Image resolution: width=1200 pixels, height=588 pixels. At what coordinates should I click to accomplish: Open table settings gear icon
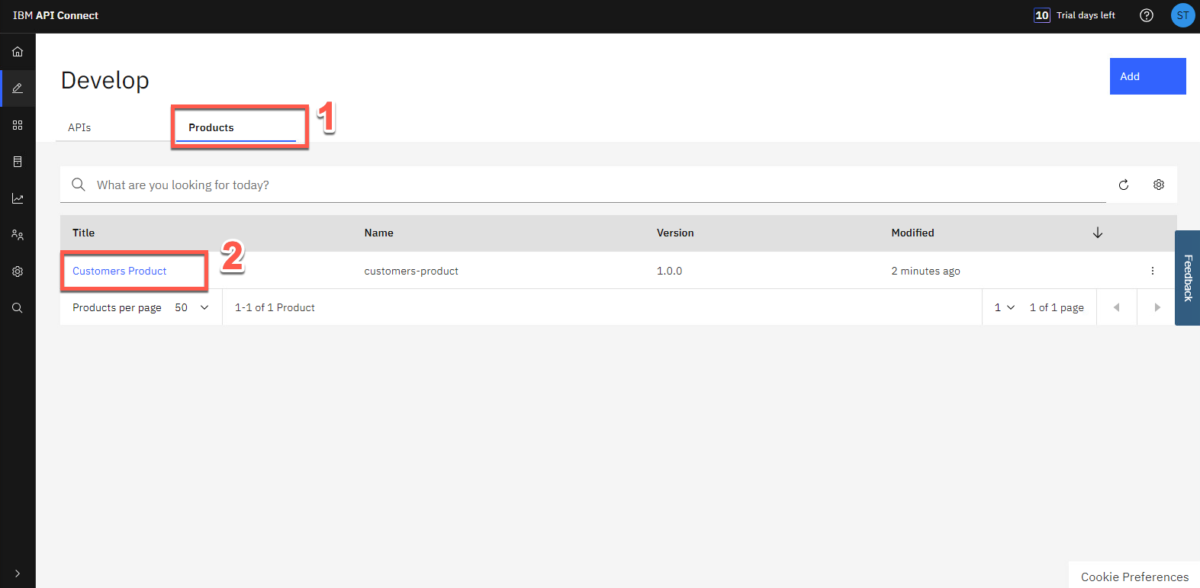point(1159,185)
